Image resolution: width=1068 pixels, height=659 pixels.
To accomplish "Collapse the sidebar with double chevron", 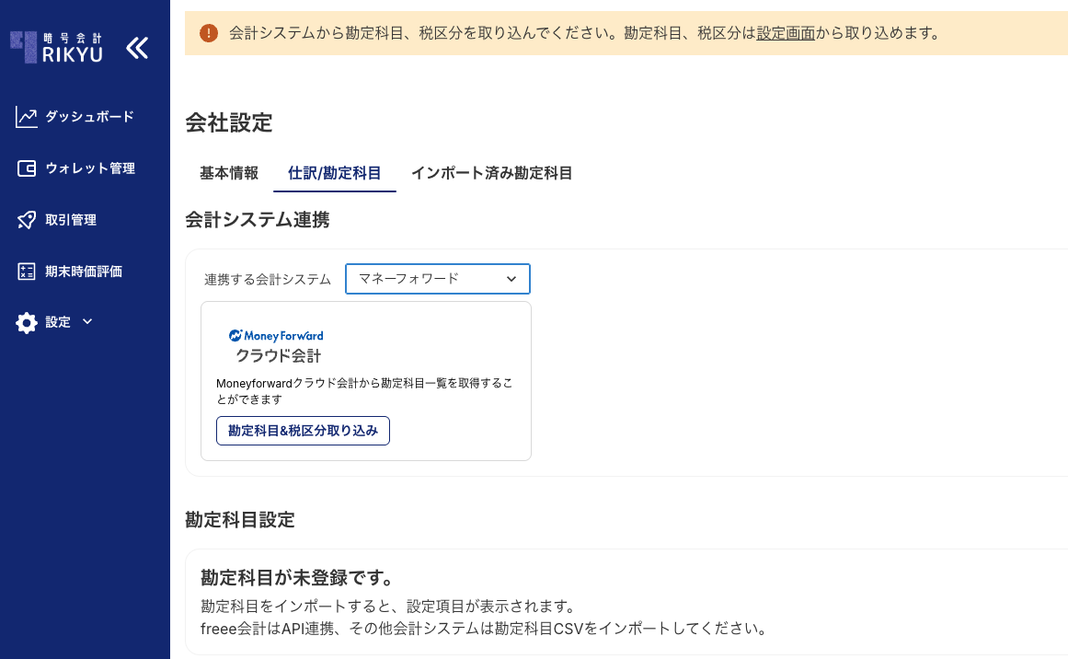I will click(137, 48).
